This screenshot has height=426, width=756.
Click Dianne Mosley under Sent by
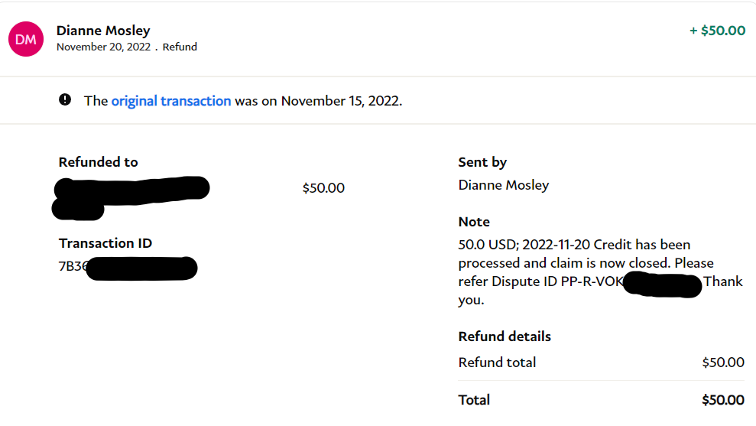pyautogui.click(x=504, y=185)
